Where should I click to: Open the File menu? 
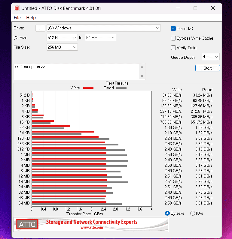tap(17, 18)
